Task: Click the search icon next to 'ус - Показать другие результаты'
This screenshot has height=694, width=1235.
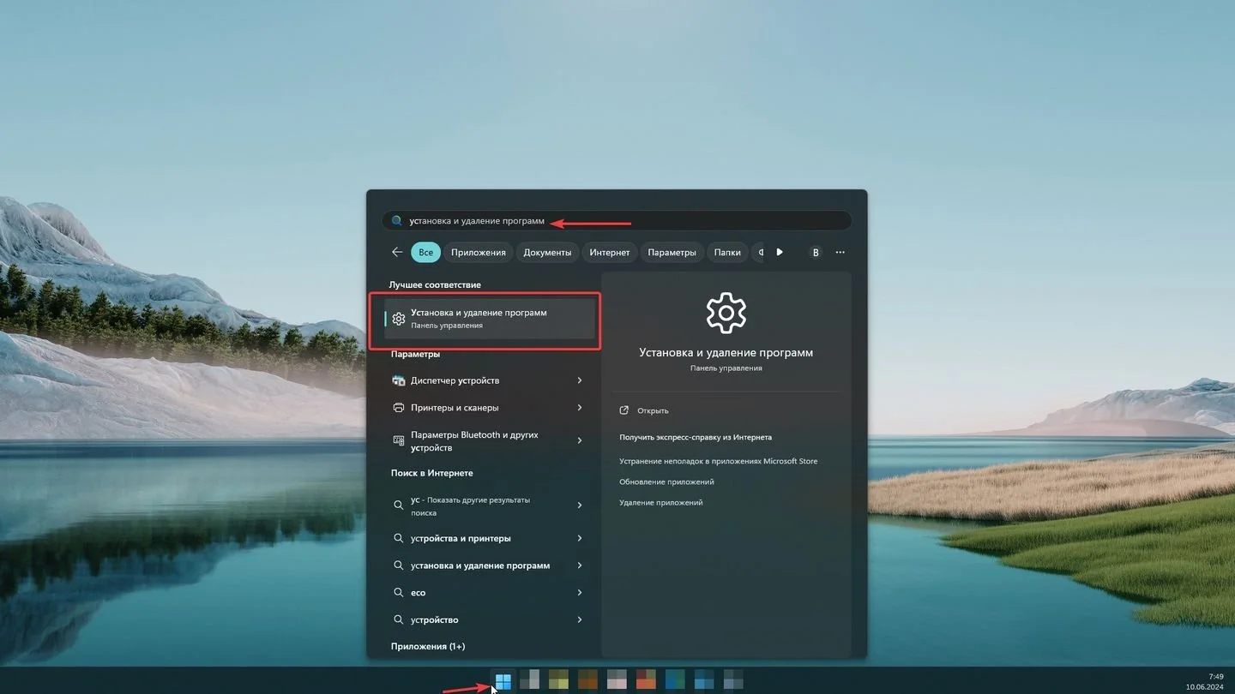Action: [x=399, y=506]
